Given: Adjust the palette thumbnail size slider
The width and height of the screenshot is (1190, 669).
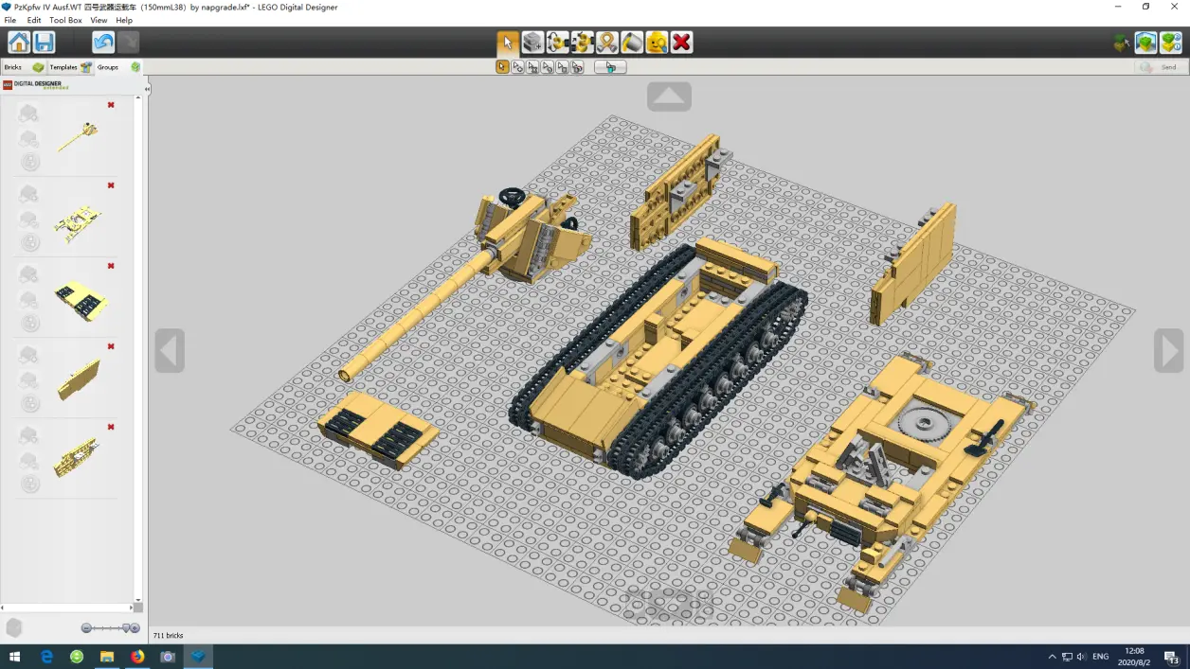Looking at the screenshot, I should coord(110,628).
